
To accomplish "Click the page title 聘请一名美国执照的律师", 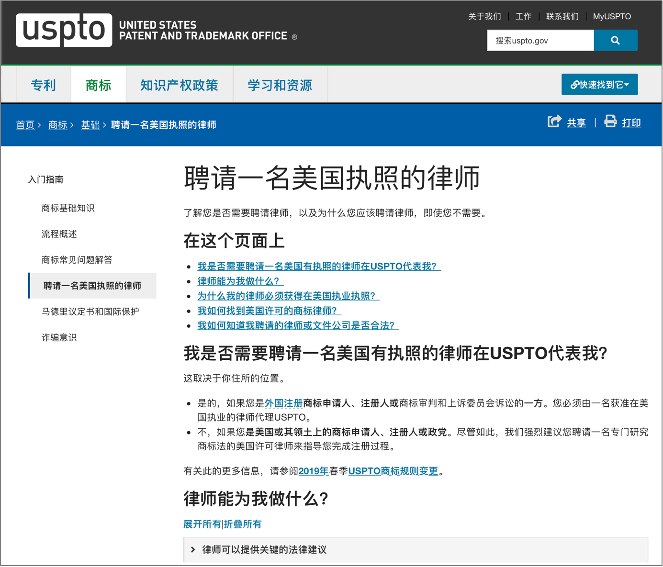I will click(332, 178).
